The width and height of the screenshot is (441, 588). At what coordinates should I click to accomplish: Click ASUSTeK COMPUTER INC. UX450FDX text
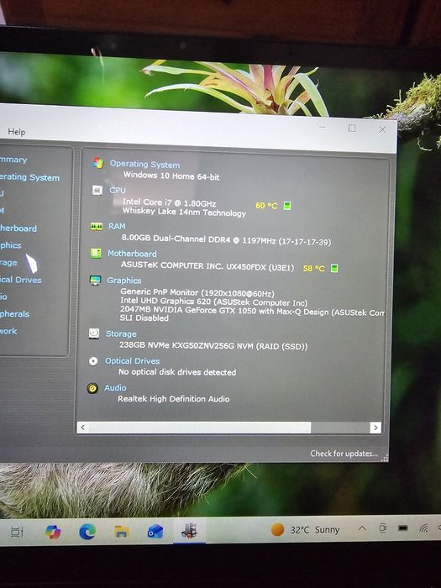pyautogui.click(x=207, y=266)
